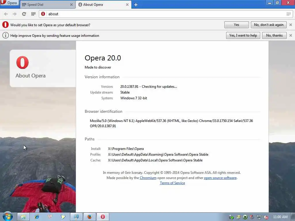Click the Opera taskbar button
Screen dimensions: 295x221
[x=103, y=217]
